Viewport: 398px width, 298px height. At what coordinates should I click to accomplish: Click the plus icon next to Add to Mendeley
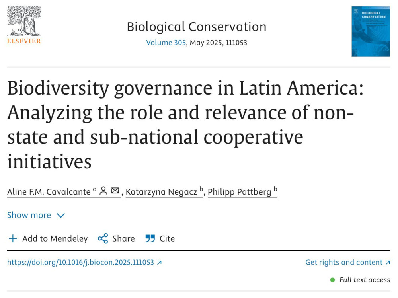click(x=12, y=238)
